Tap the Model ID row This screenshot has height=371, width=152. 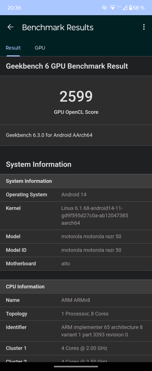coord(76,250)
